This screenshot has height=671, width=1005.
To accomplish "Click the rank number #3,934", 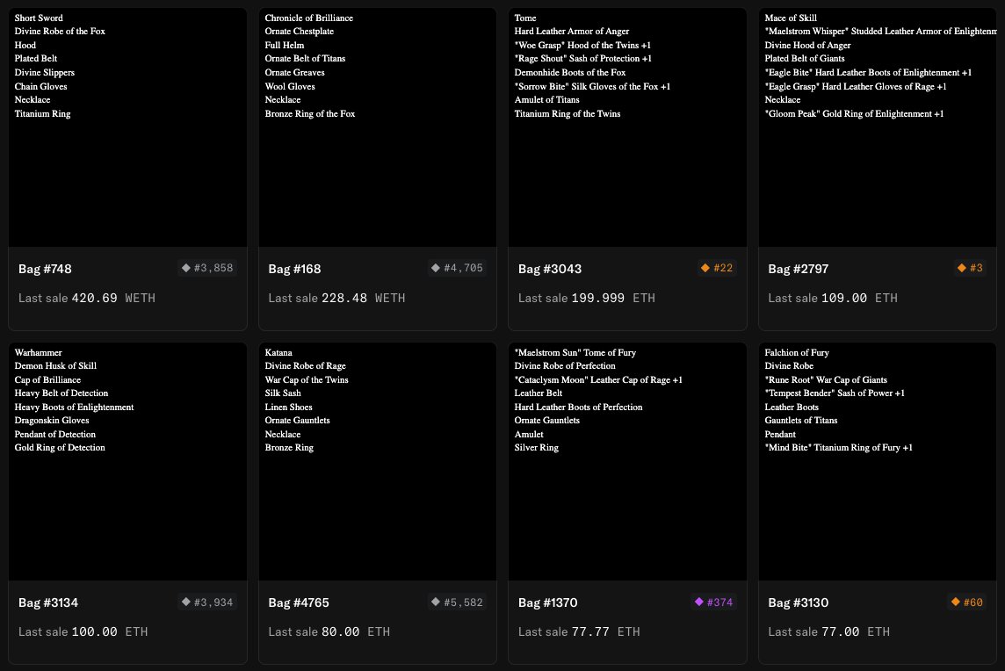I will (x=213, y=602).
